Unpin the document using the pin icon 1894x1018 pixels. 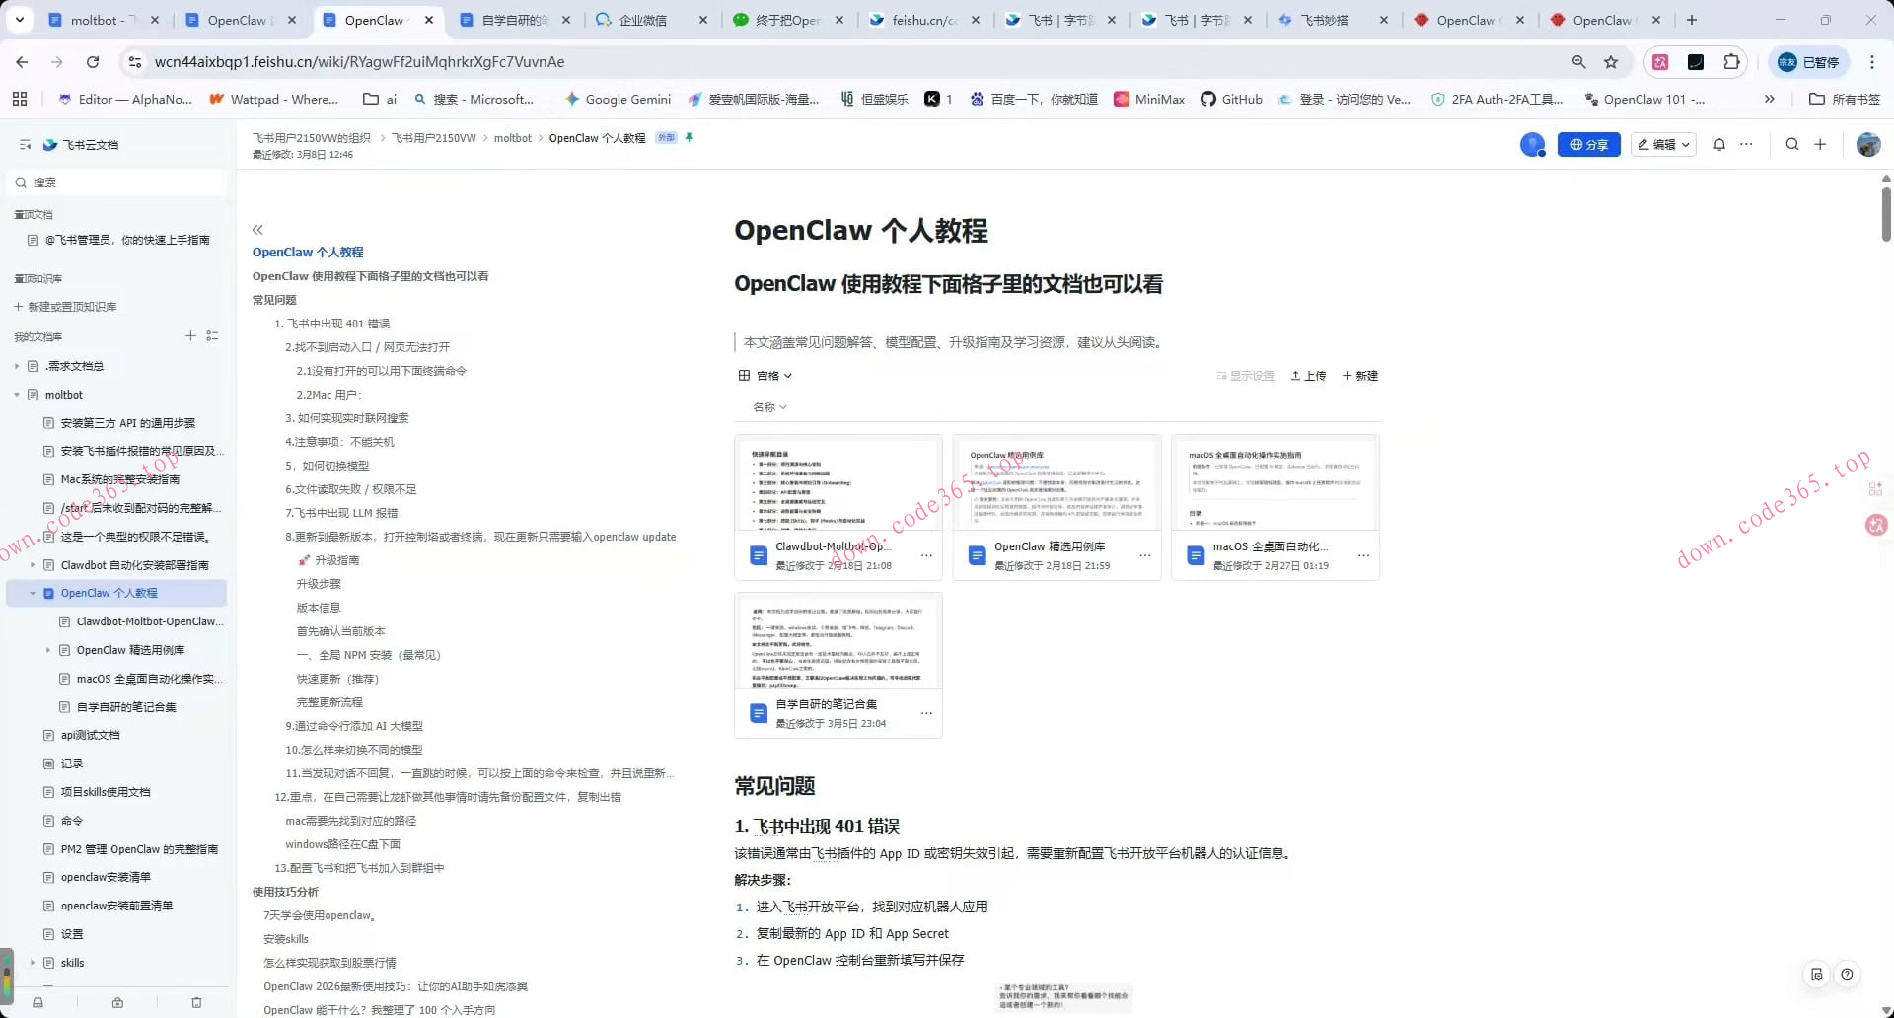690,138
